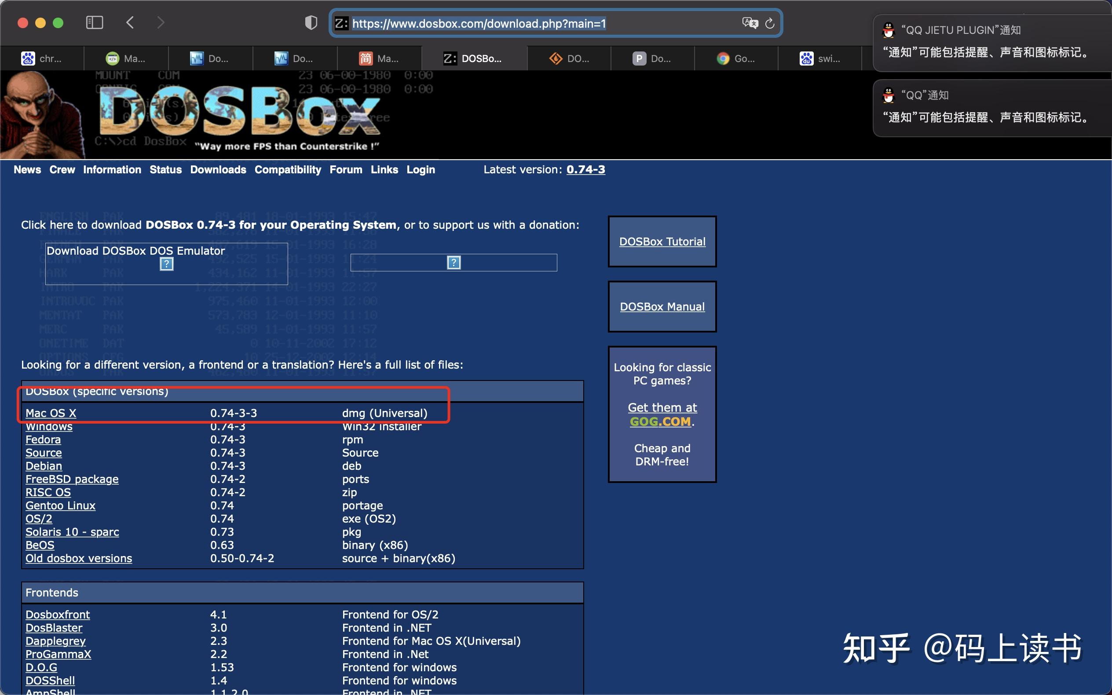Screen dimensions: 1112x695
Task: Open the DOSBox Manual page
Action: tap(662, 306)
